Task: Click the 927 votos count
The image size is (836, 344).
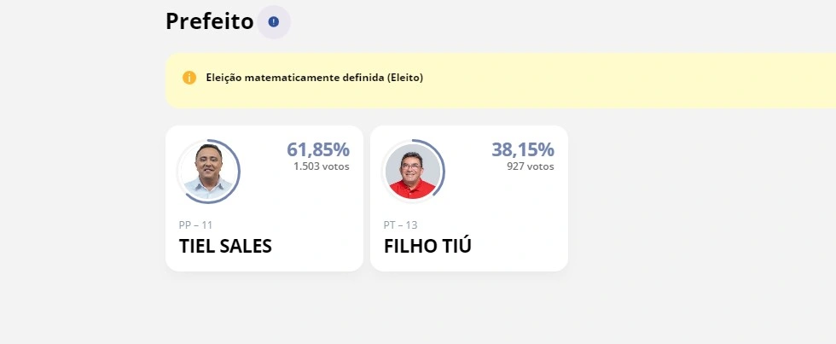Action: pyautogui.click(x=530, y=166)
